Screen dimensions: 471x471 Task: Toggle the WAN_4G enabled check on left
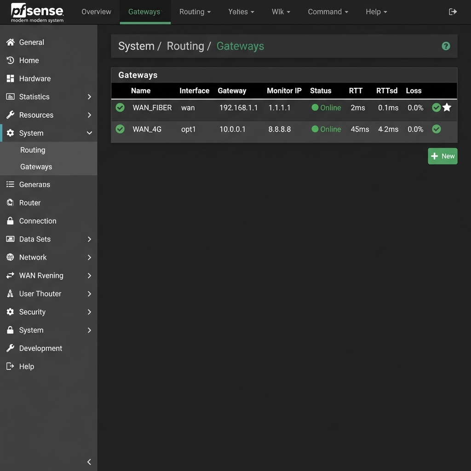[x=120, y=129]
